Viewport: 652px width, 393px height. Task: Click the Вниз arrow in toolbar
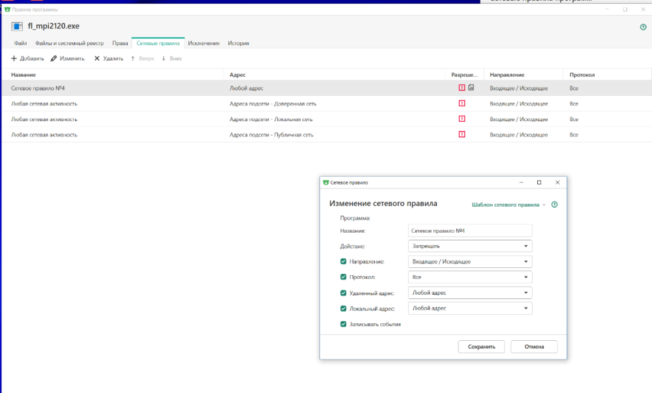click(164, 59)
